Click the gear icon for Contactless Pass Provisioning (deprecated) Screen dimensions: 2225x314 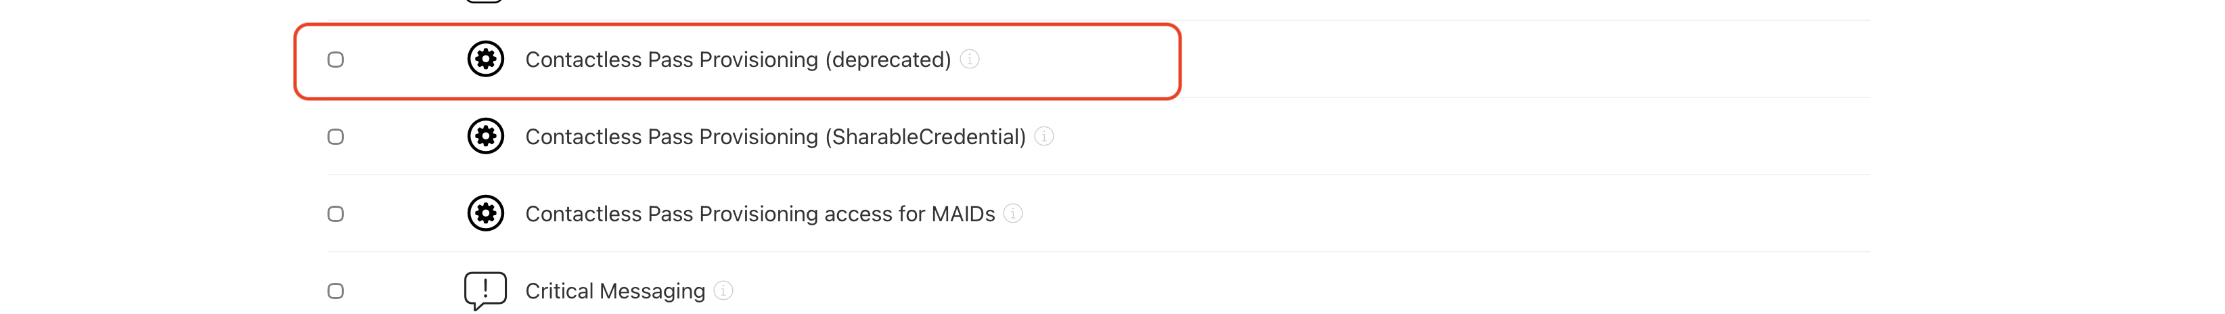coord(485,60)
